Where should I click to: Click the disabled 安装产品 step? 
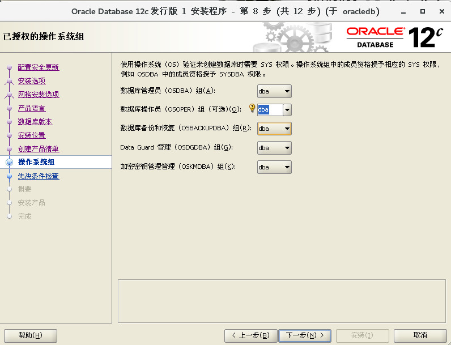point(32,203)
